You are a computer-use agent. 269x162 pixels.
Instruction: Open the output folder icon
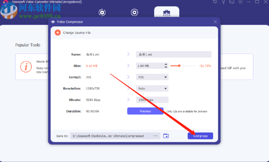pos(166,136)
